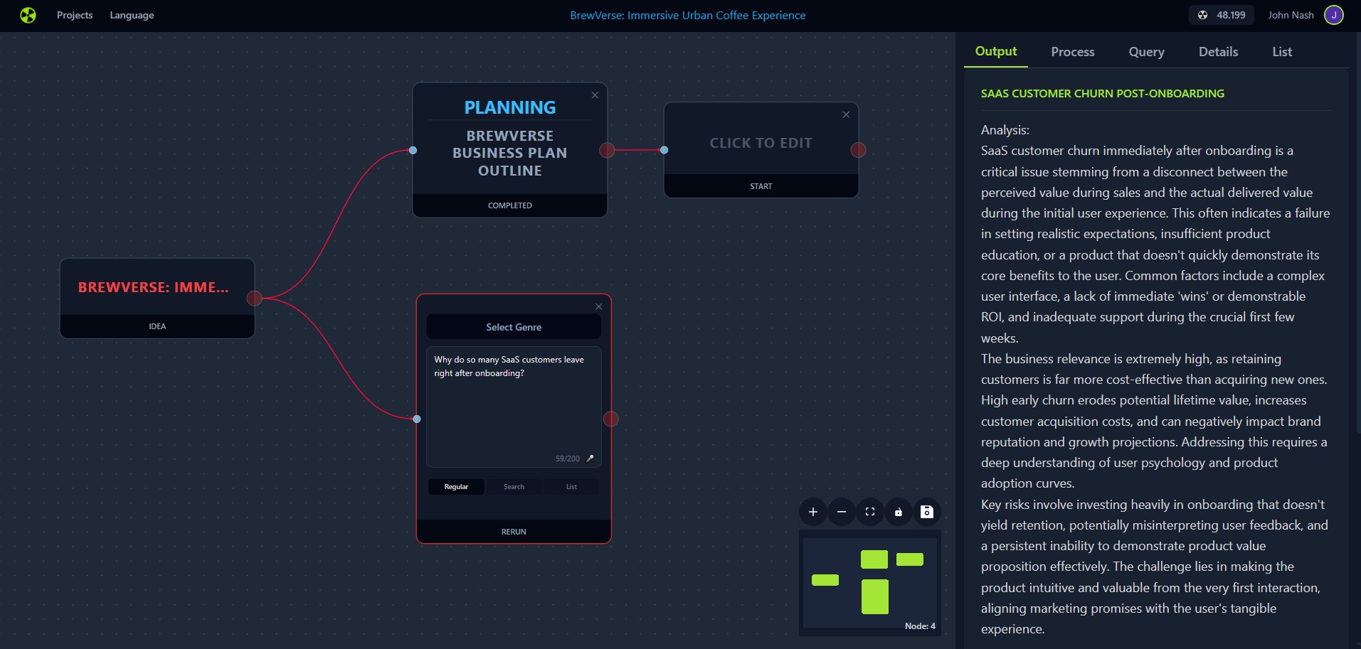Open the Language menu
The image size is (1361, 649).
coord(132,15)
